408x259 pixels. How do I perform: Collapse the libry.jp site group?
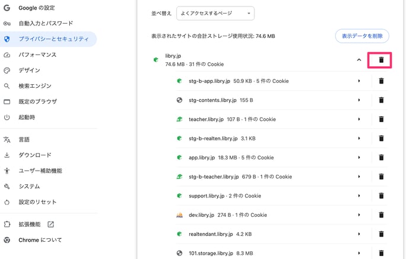tap(359, 60)
